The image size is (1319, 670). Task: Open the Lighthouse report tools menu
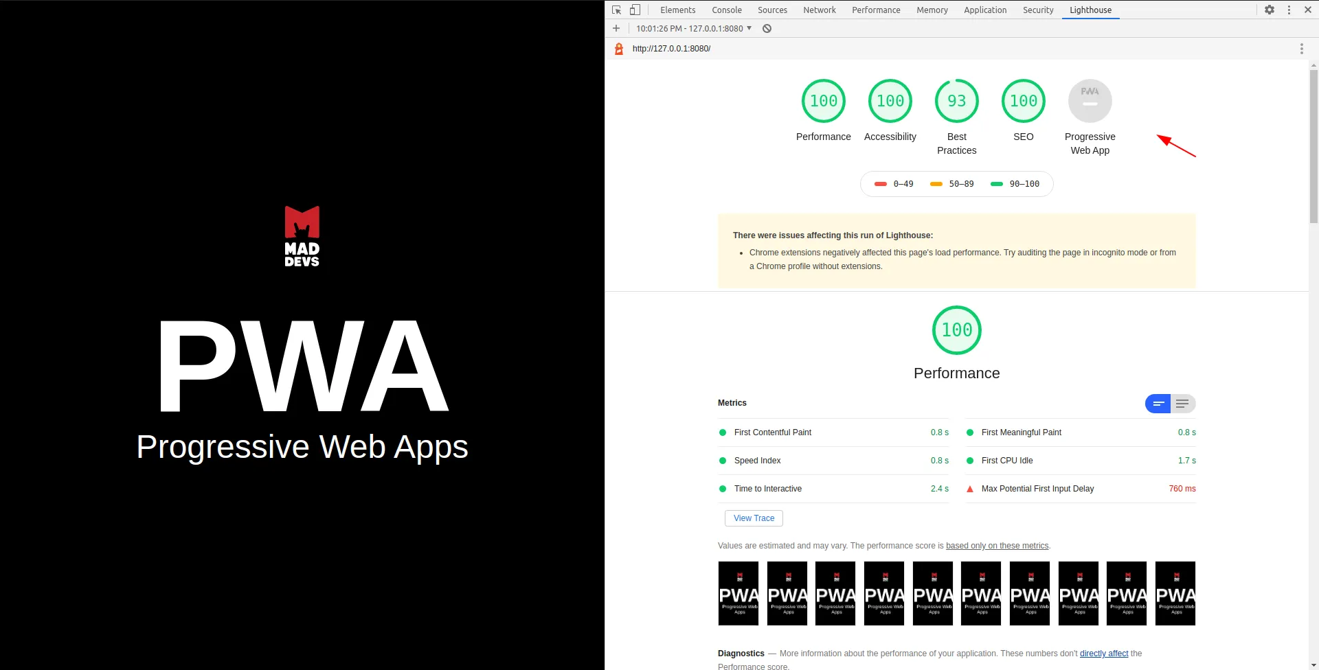click(1301, 49)
